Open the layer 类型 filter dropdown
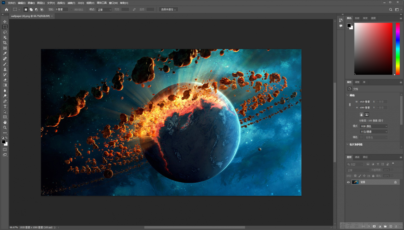This screenshot has height=230, width=404. 355,164
